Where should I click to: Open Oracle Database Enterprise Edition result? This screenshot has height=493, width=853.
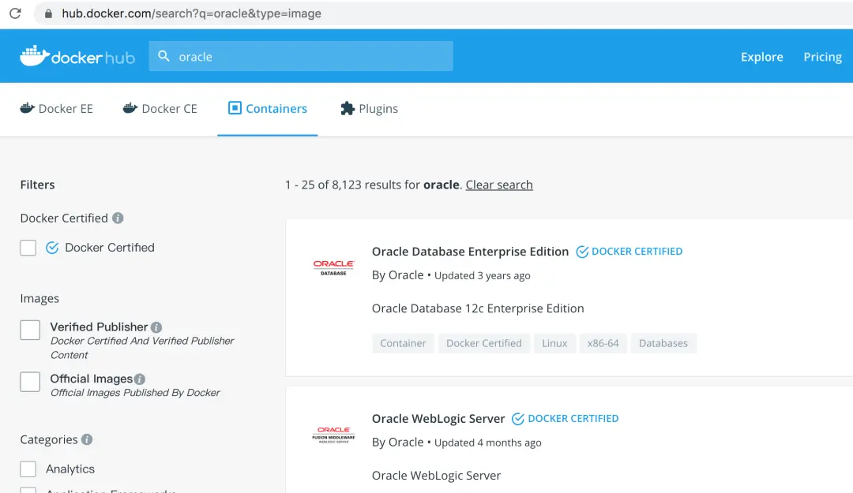pos(470,252)
